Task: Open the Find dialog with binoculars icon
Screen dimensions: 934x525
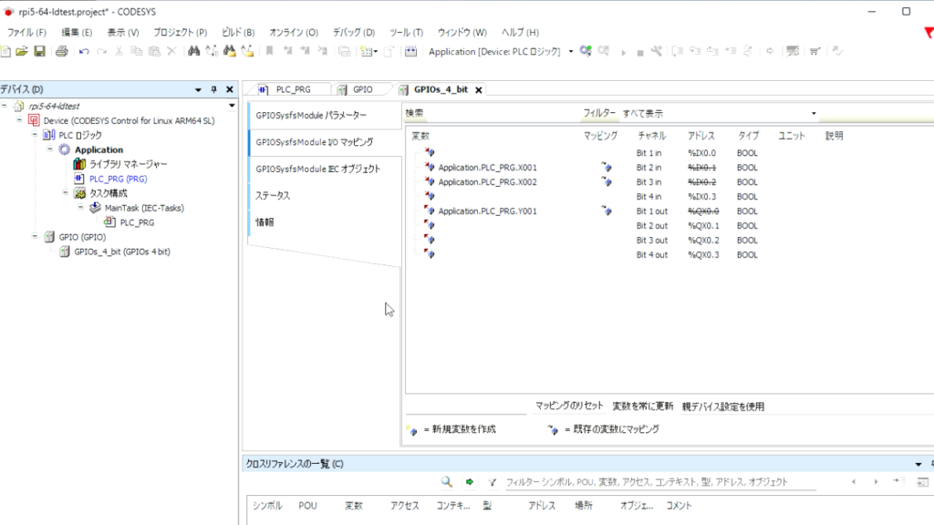Action: point(194,52)
